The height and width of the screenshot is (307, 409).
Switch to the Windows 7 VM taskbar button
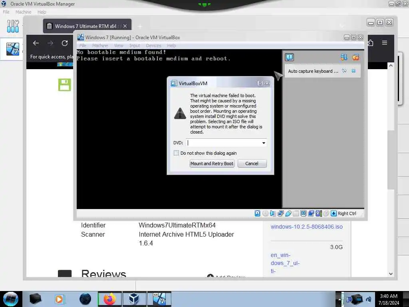point(159,299)
